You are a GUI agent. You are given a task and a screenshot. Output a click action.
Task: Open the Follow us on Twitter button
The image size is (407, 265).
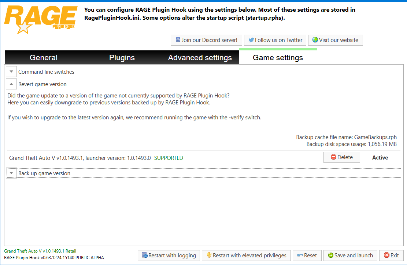[x=275, y=40]
